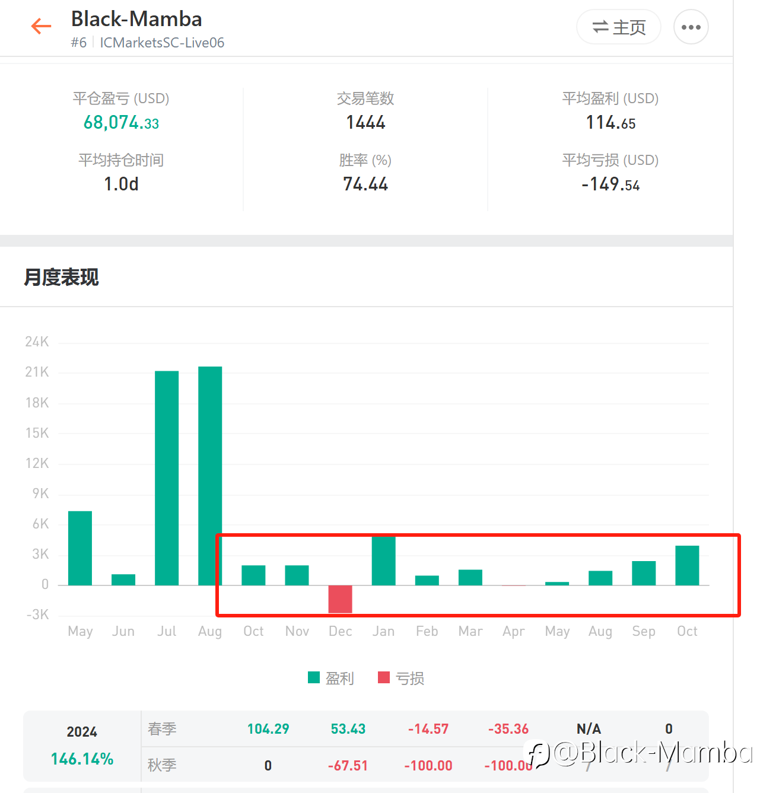
Task: Click spring value 104.29
Action: [x=268, y=729]
